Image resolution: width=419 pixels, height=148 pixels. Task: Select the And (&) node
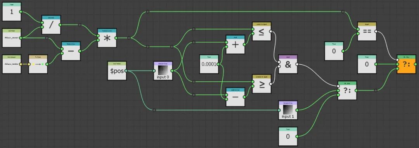click(x=288, y=64)
